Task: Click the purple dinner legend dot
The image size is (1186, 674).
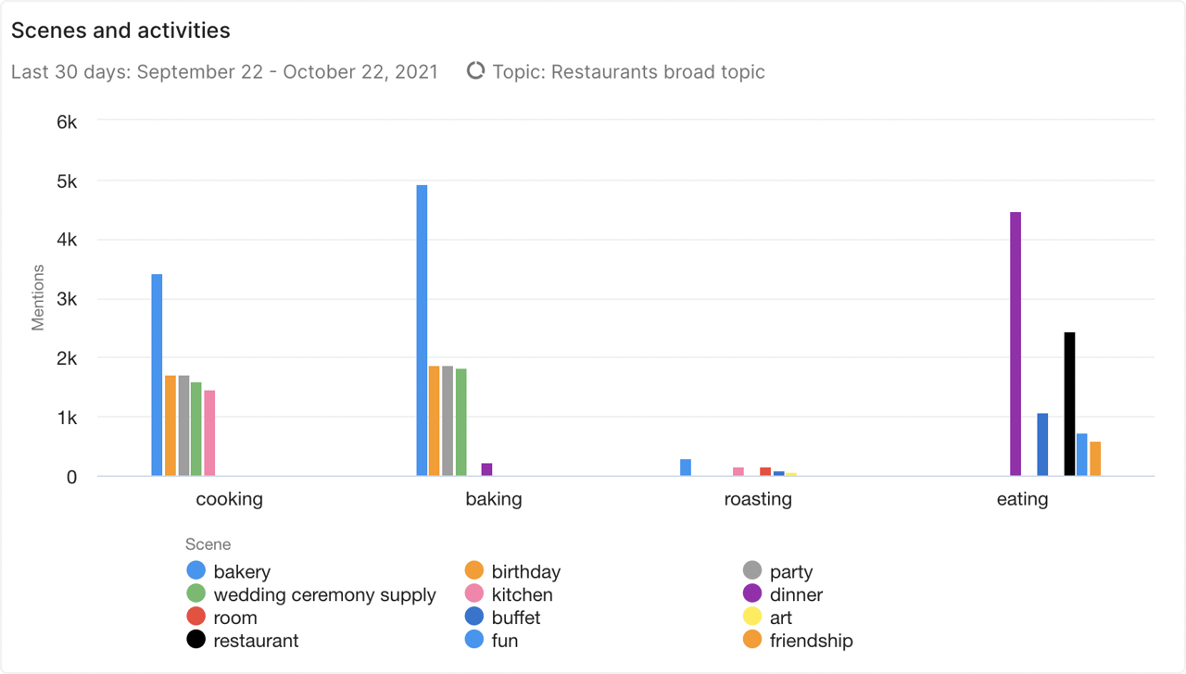Action: [x=752, y=594]
